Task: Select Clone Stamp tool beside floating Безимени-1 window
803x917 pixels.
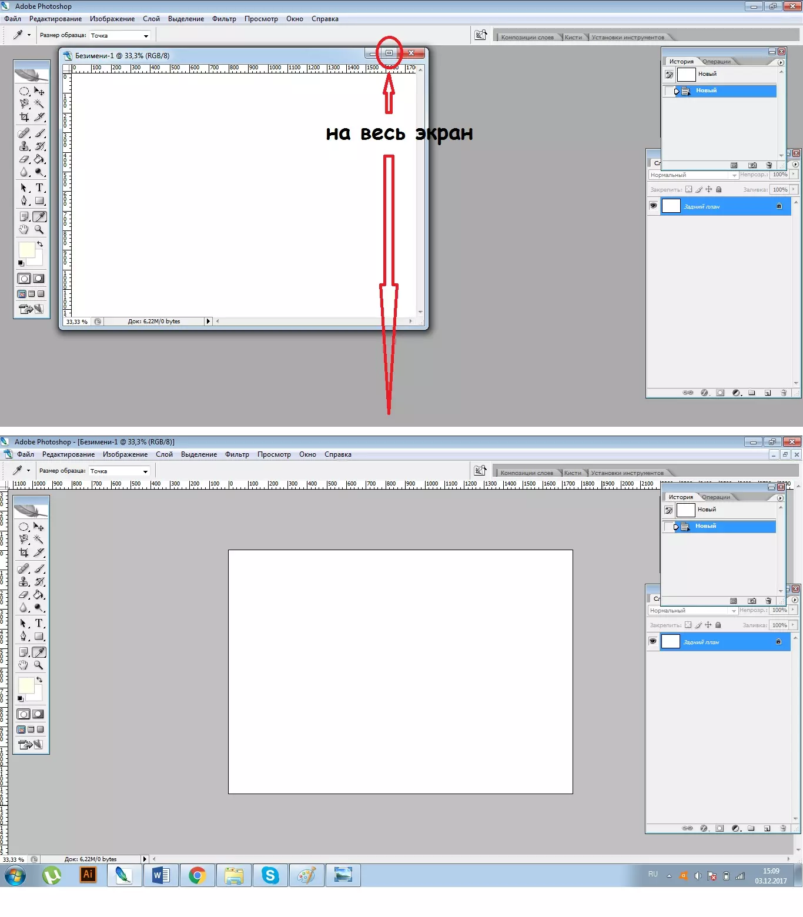Action: (x=24, y=146)
